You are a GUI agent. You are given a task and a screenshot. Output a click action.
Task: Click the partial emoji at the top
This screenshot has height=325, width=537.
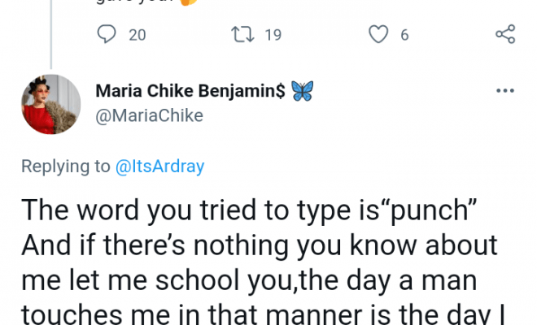(186, 2)
